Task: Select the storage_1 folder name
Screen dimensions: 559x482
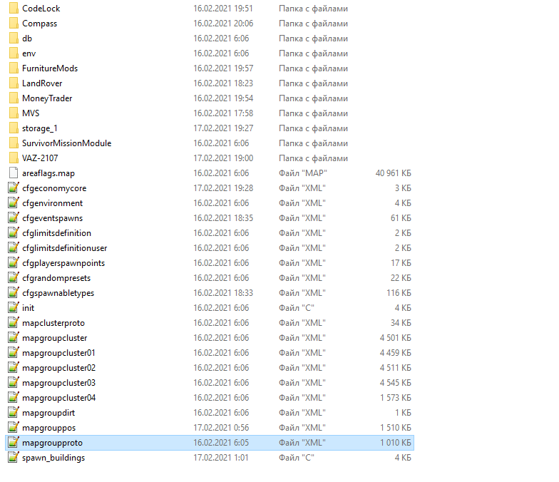Action: (x=40, y=128)
